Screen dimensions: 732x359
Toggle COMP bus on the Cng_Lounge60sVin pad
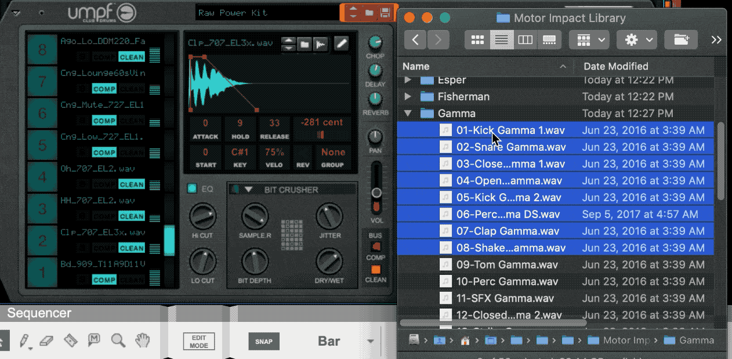(x=104, y=89)
